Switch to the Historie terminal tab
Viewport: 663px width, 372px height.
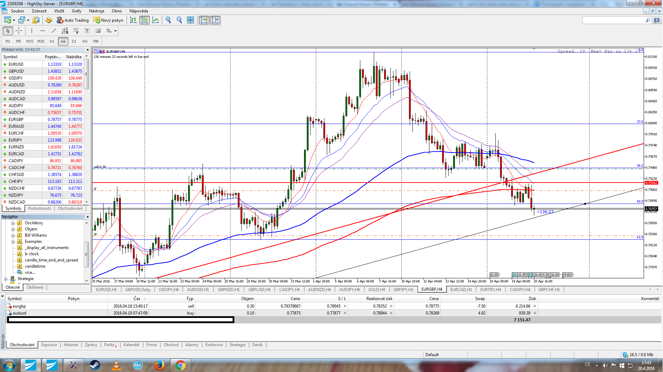71,345
